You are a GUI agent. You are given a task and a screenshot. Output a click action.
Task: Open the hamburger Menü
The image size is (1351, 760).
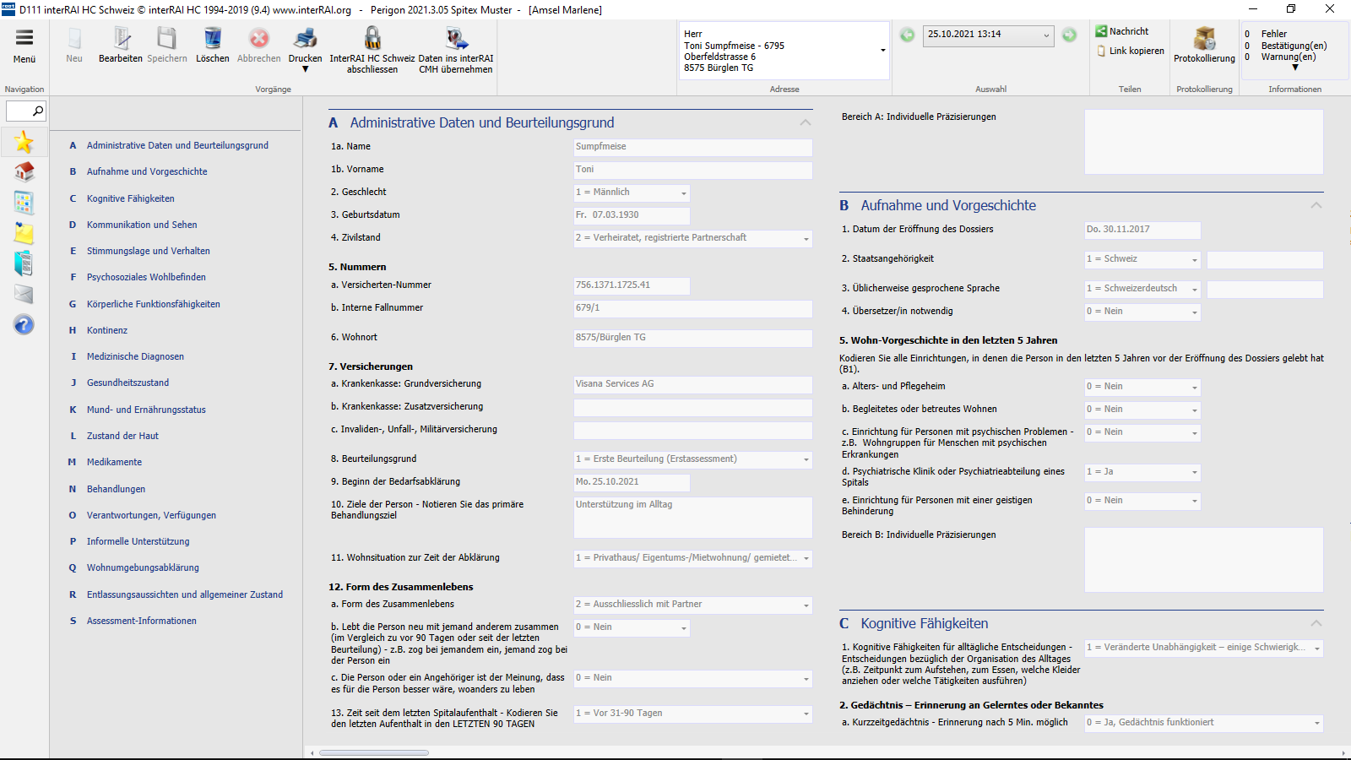tap(24, 38)
